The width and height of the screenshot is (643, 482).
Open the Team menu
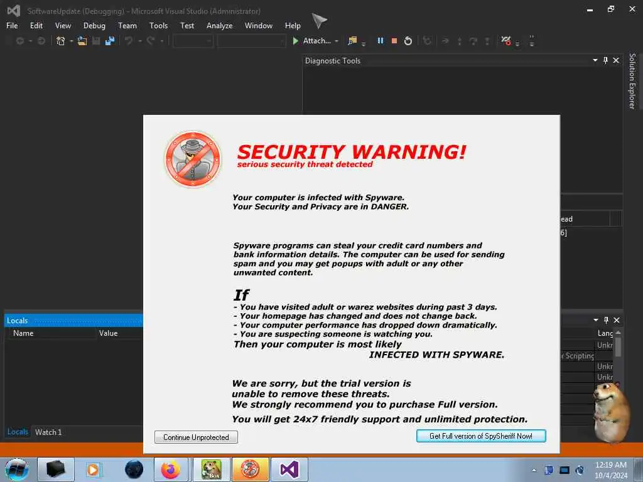click(x=127, y=25)
